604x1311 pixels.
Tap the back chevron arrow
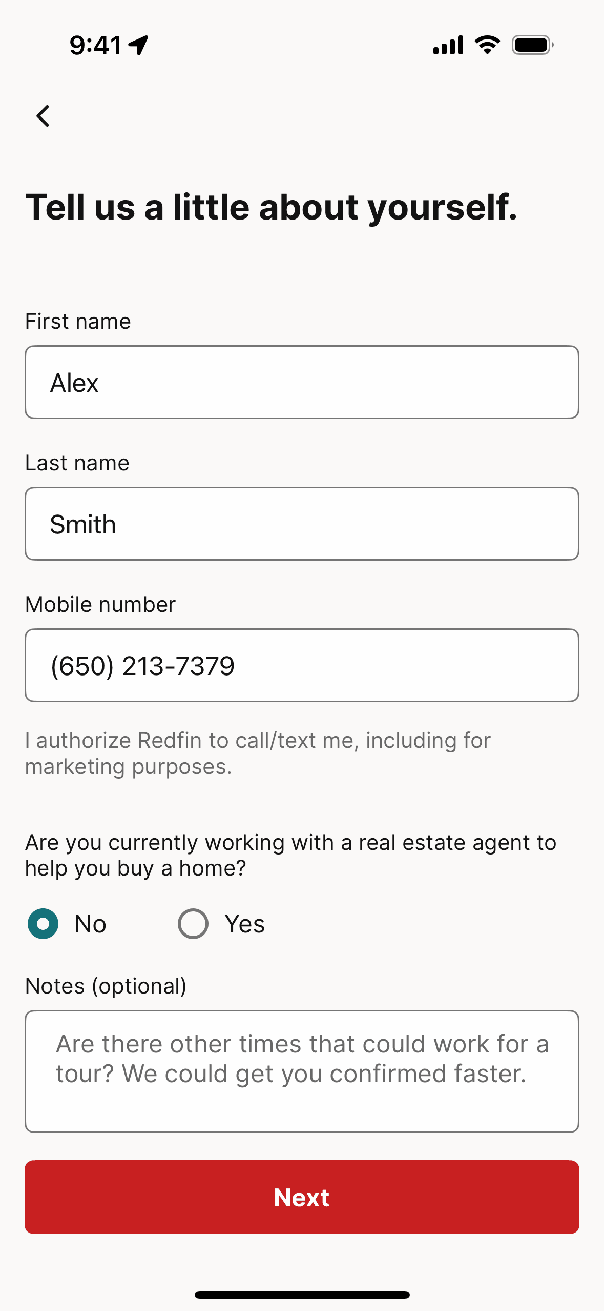44,116
